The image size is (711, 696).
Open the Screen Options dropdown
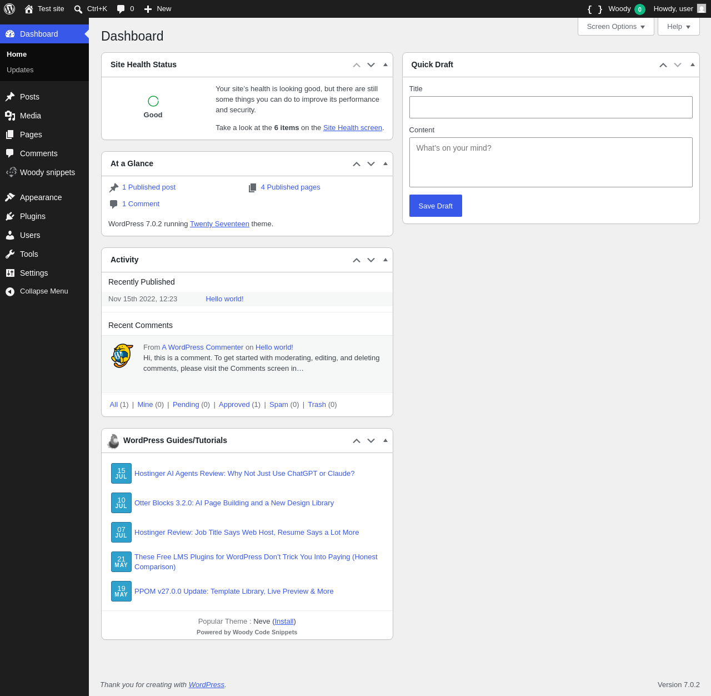(616, 27)
